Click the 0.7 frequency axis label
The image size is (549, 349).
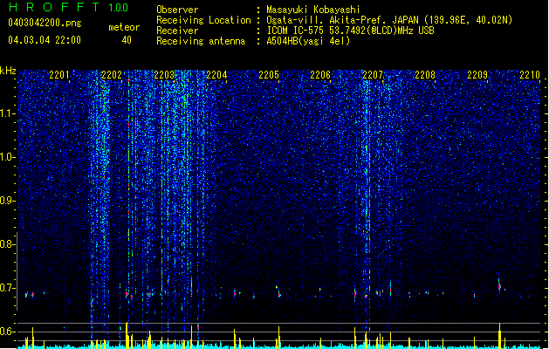[x=7, y=288]
